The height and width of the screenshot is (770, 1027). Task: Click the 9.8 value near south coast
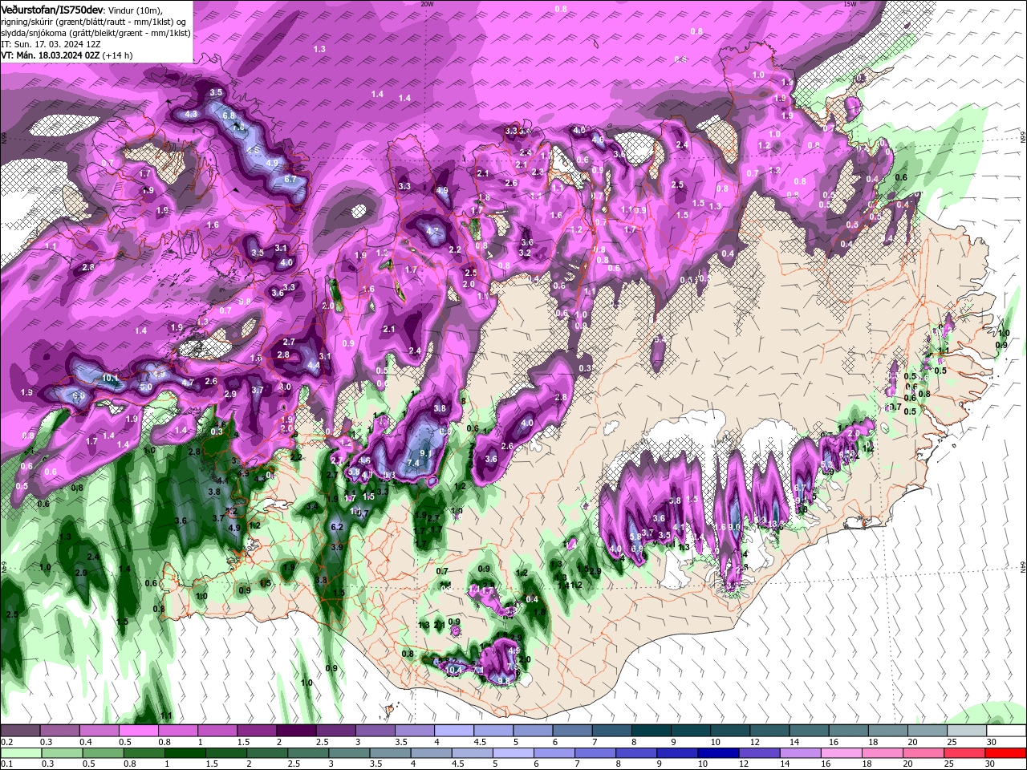[x=504, y=680]
